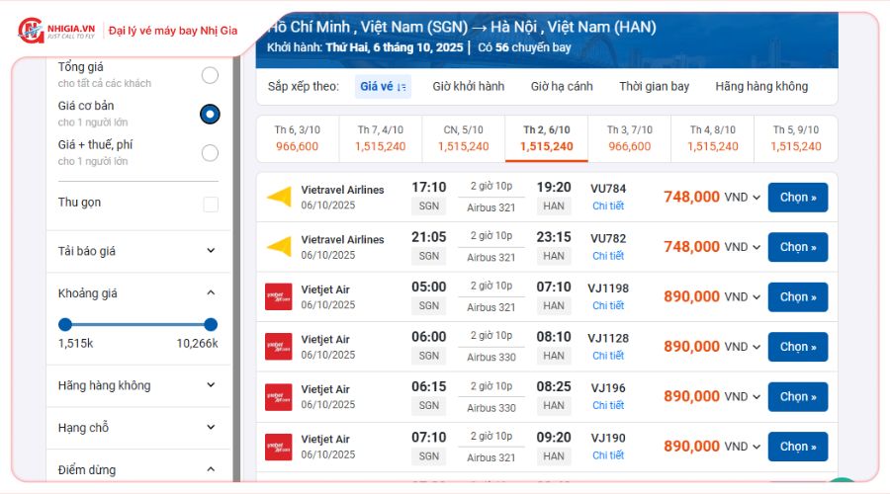890x494 pixels.
Task: Click Vietjet Air logo on flight VJ1198
Action: point(279,296)
